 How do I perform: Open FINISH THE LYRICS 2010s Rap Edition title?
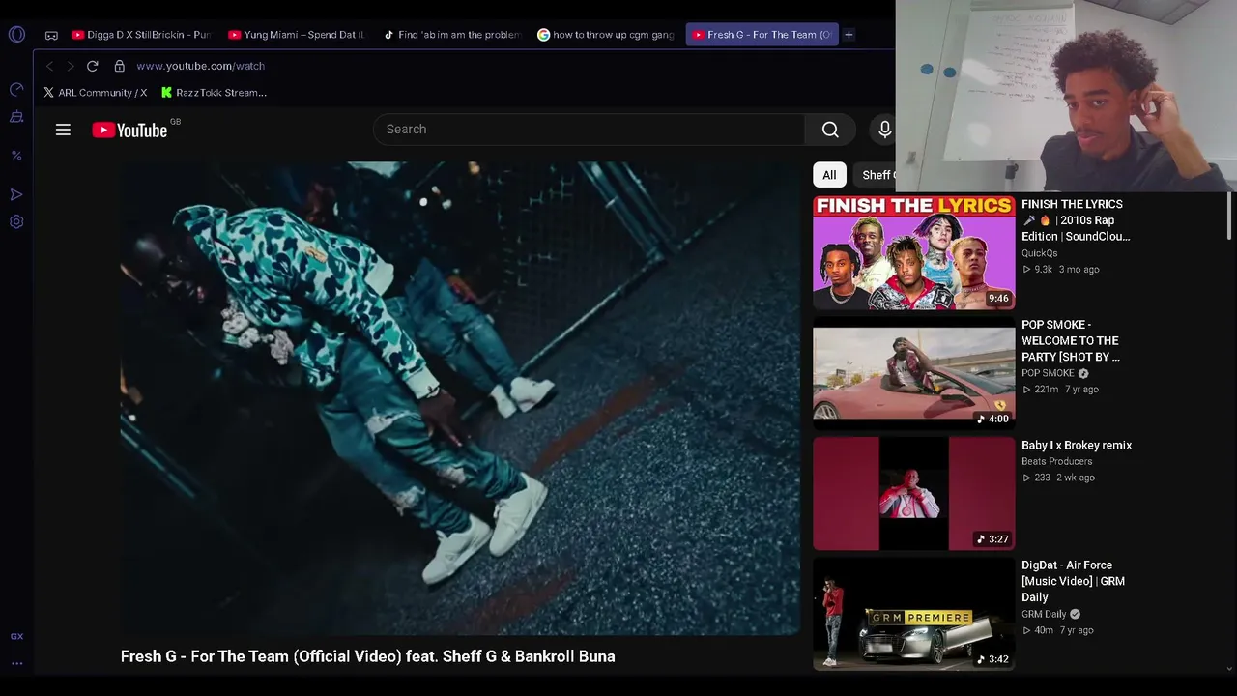[x=1076, y=220]
